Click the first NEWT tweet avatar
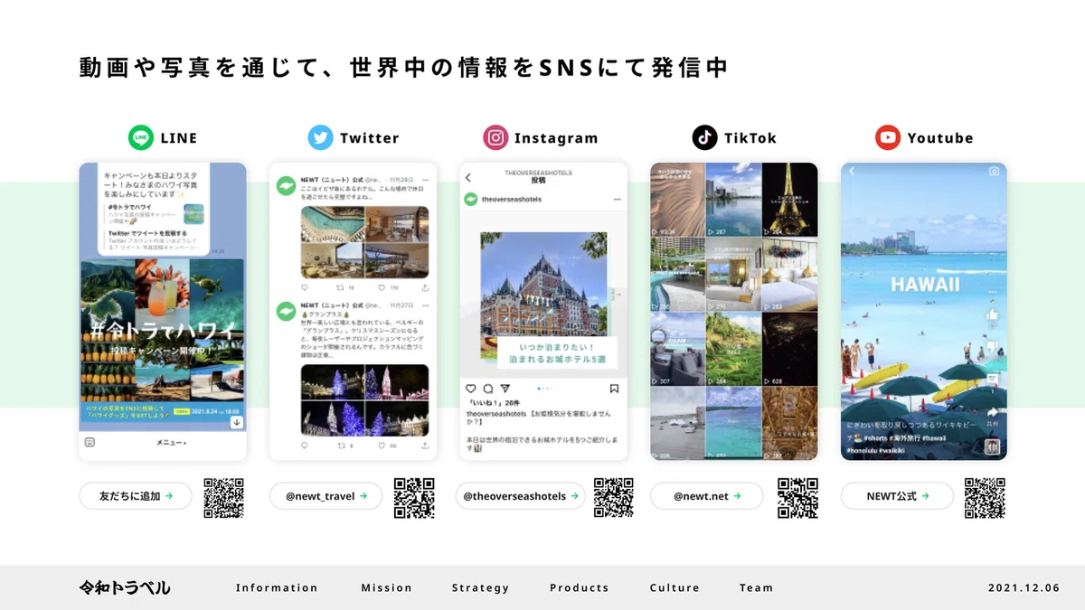Screen dimensions: 1085x610 click(x=287, y=188)
